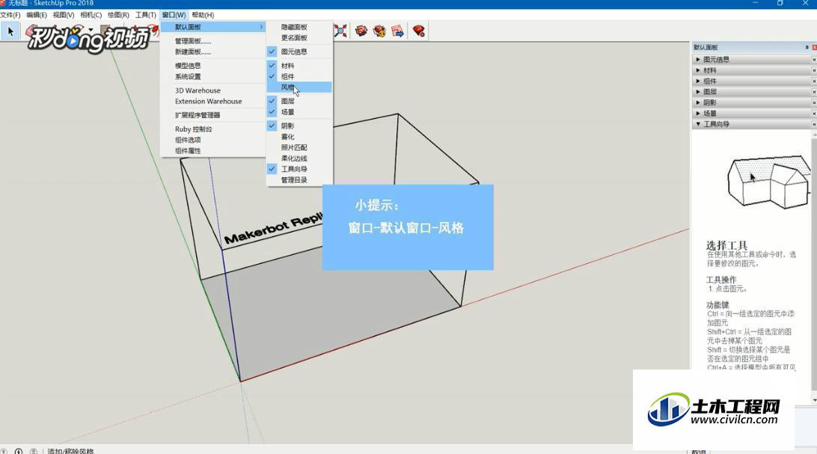Uncheck 阴影 in the panel submenu
The width and height of the screenshot is (817, 454).
(299, 126)
